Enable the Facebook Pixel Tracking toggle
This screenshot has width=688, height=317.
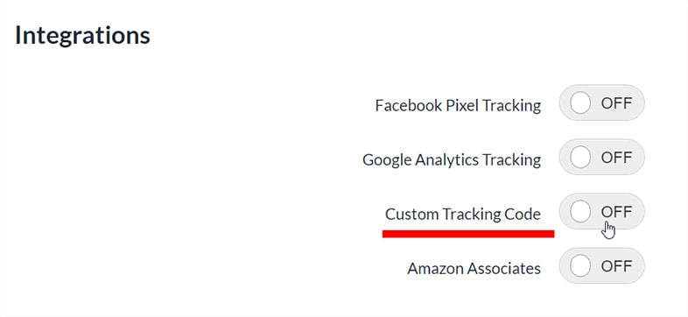tap(601, 102)
